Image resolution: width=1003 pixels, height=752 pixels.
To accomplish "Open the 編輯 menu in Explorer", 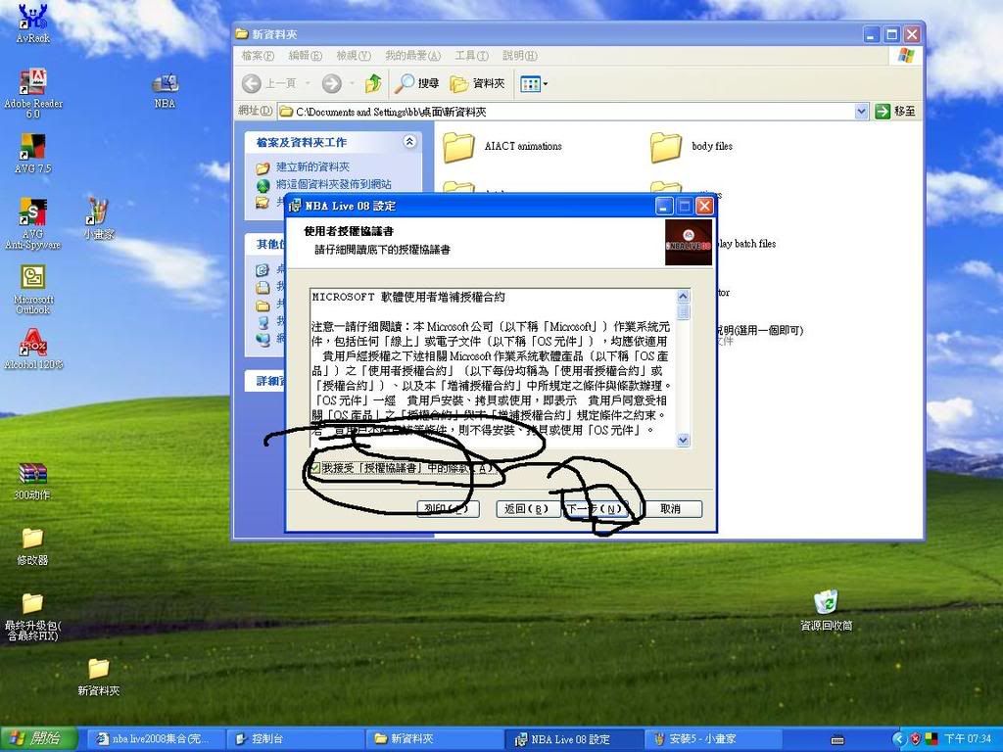I will (306, 56).
